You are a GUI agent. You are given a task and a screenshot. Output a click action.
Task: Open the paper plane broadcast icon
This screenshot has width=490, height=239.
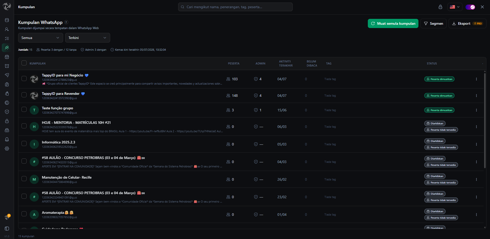click(x=7, y=75)
